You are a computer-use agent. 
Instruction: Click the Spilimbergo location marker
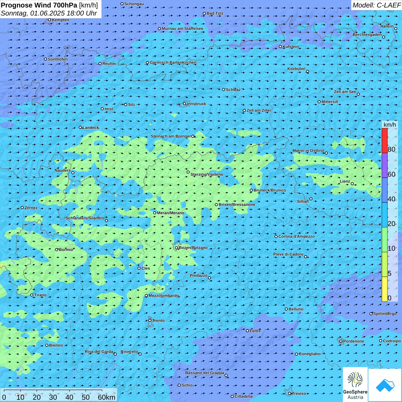[x=371, y=314]
